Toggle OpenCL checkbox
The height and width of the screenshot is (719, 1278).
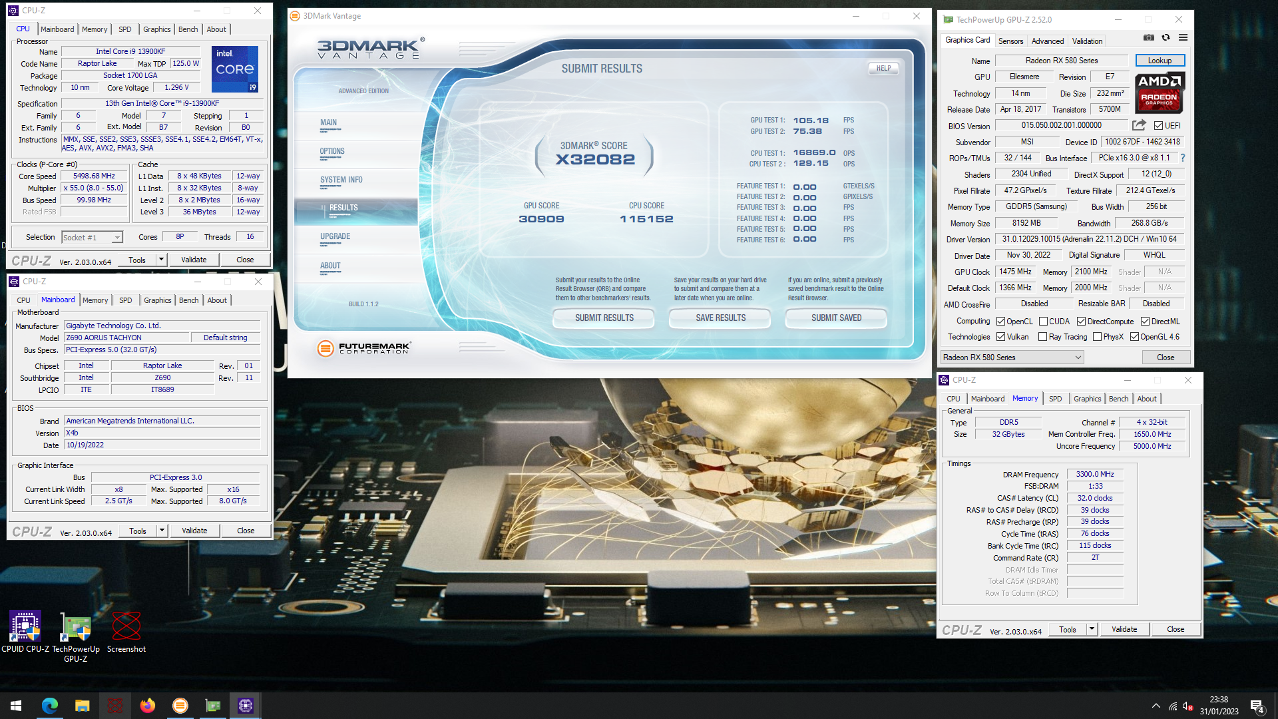tap(1000, 321)
